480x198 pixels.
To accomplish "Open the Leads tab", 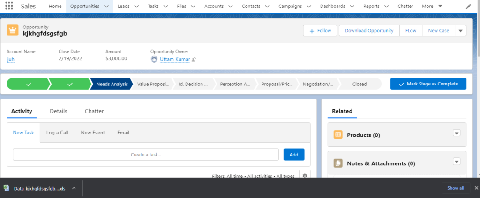I will [x=124, y=6].
